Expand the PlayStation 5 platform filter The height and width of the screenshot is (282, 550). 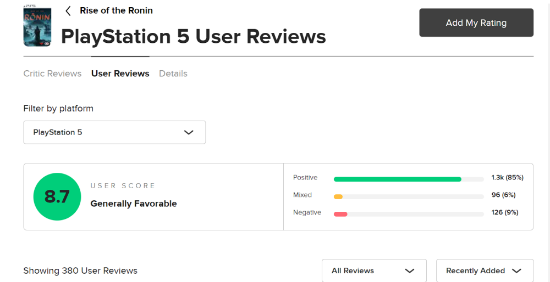[114, 132]
